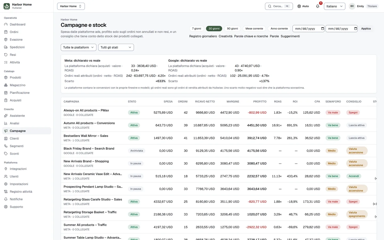Open the Pianificazione calendar icon
The width and height of the screenshot is (384, 240).
pyautogui.click(x=6, y=93)
